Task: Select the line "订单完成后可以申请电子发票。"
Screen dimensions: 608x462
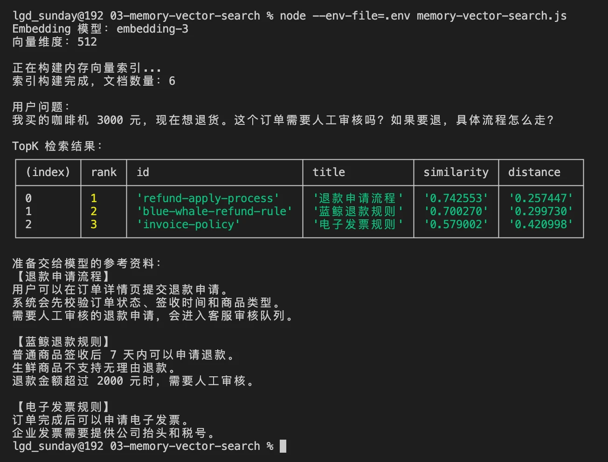Action: (x=100, y=420)
